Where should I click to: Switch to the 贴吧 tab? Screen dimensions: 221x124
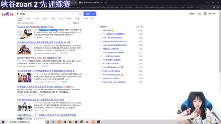pyautogui.click(x=69, y=19)
